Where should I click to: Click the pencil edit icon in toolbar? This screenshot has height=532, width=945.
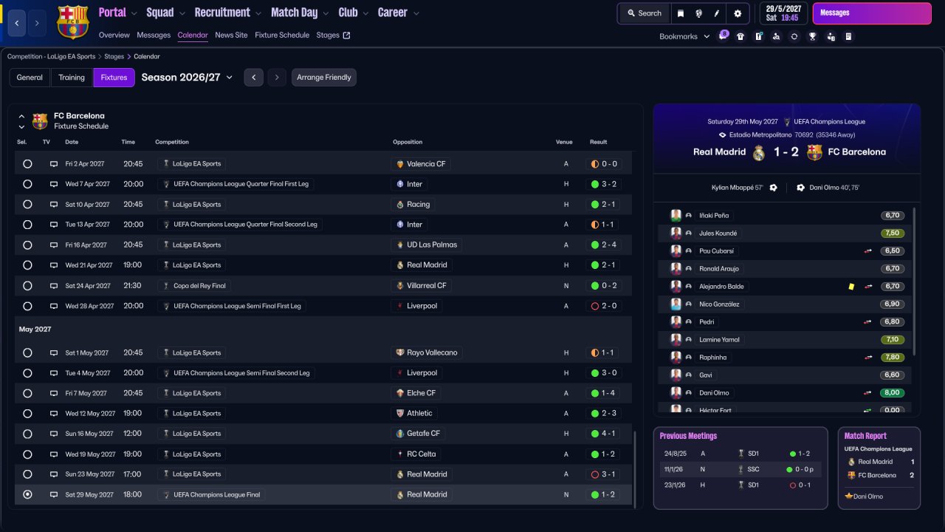pyautogui.click(x=716, y=13)
